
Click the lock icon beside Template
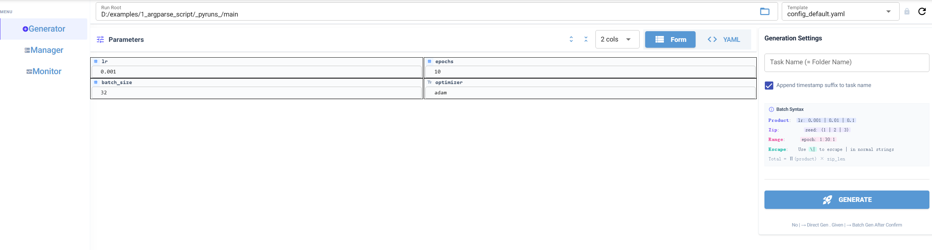(907, 11)
